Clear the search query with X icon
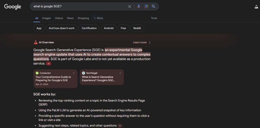Screen dimensions: 260x128 click(129, 7)
